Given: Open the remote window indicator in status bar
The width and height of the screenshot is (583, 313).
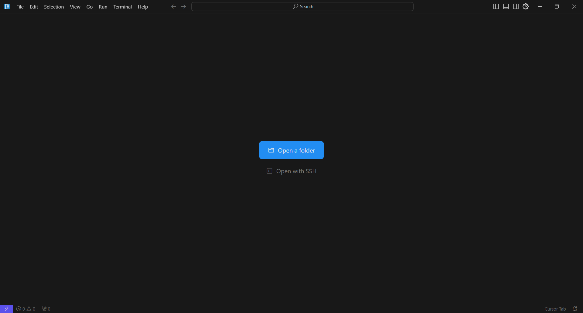Looking at the screenshot, I should point(6,309).
